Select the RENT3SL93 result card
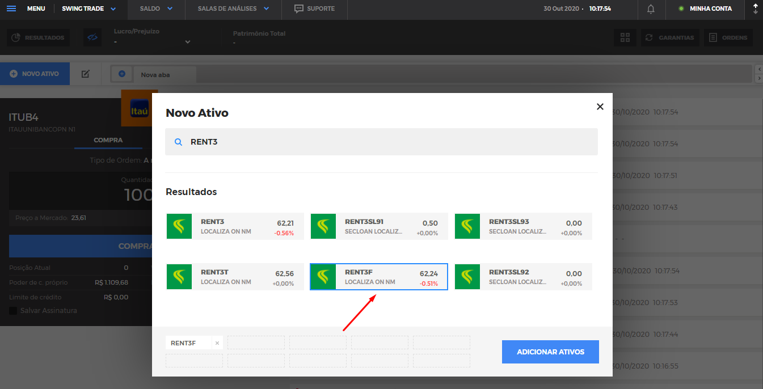Image resolution: width=763 pixels, height=389 pixels. (x=523, y=226)
